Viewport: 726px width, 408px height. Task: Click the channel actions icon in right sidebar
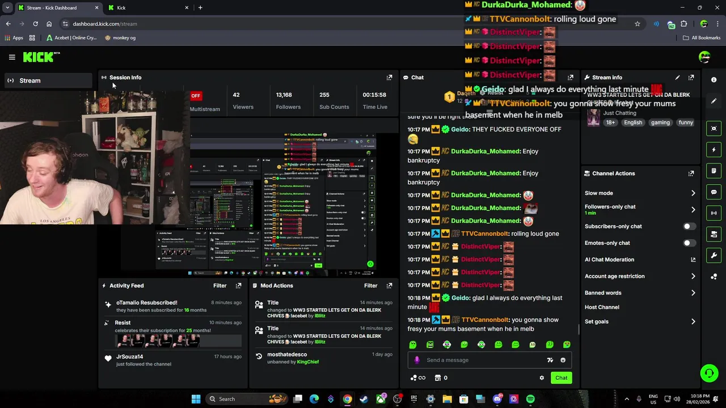click(714, 234)
